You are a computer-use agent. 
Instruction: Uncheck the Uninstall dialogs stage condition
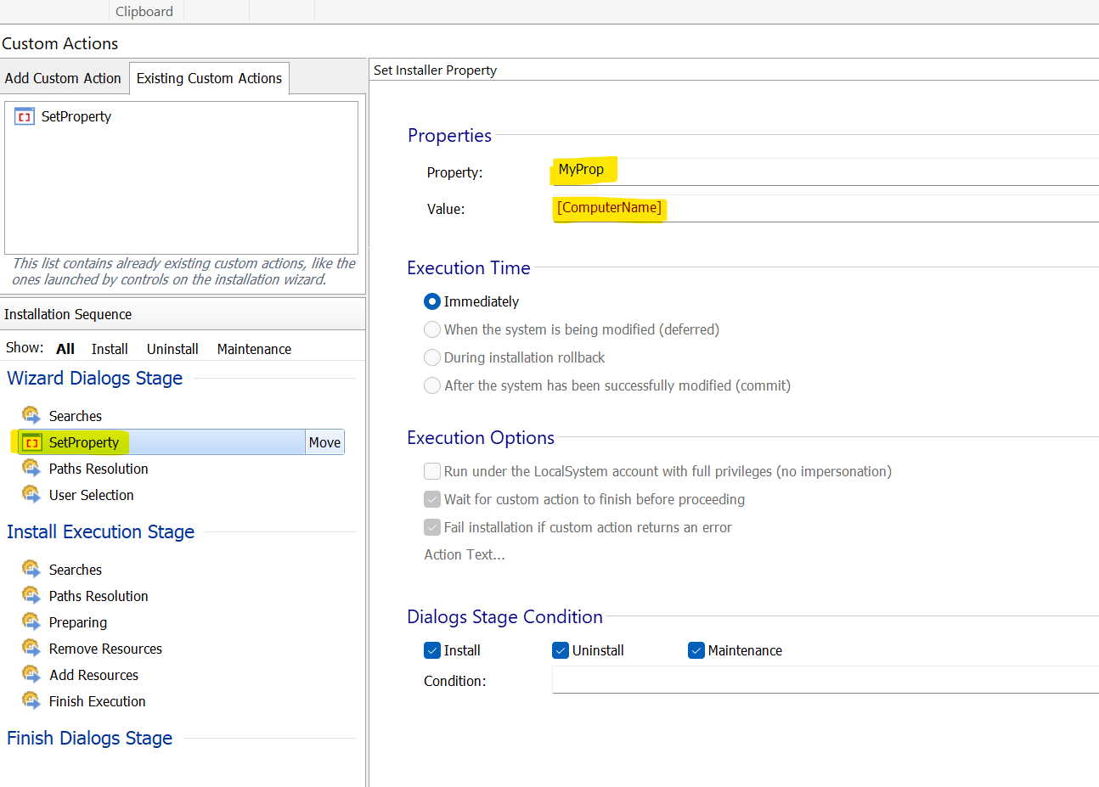click(561, 650)
